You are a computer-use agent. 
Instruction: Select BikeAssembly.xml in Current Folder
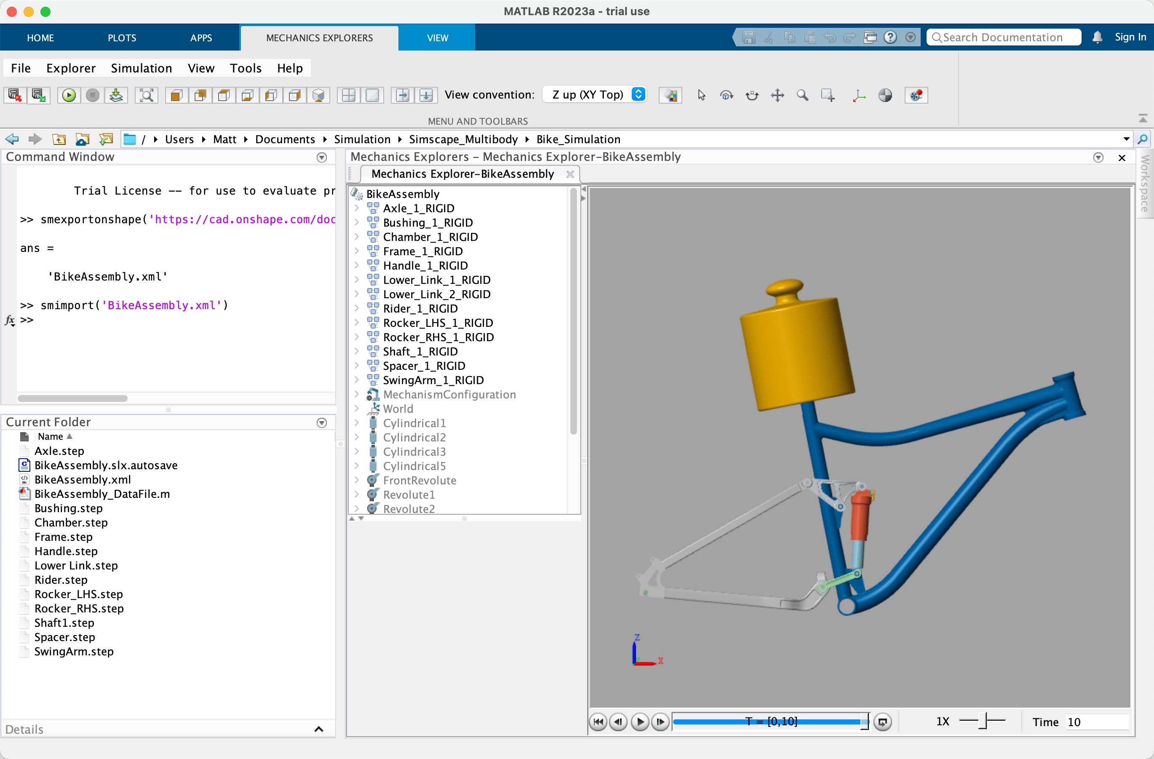(x=83, y=479)
